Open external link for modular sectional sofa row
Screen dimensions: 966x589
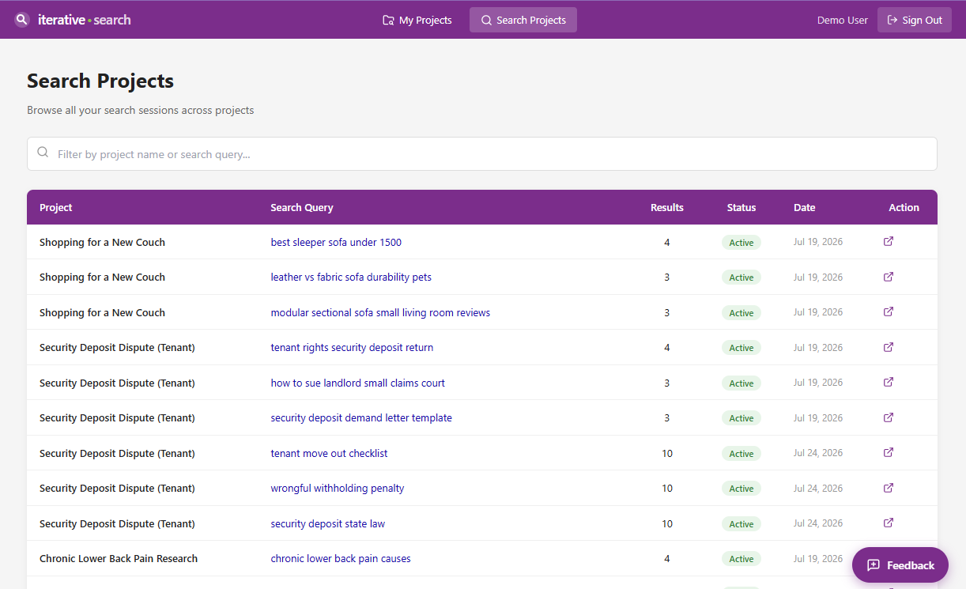coord(889,312)
